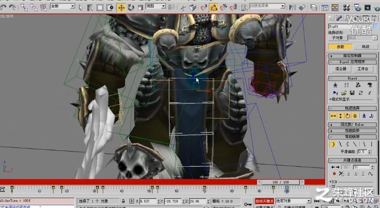The height and width of the screenshot is (208, 380).
Task: Toggle the Angle Snap button
Action: (x=214, y=8)
